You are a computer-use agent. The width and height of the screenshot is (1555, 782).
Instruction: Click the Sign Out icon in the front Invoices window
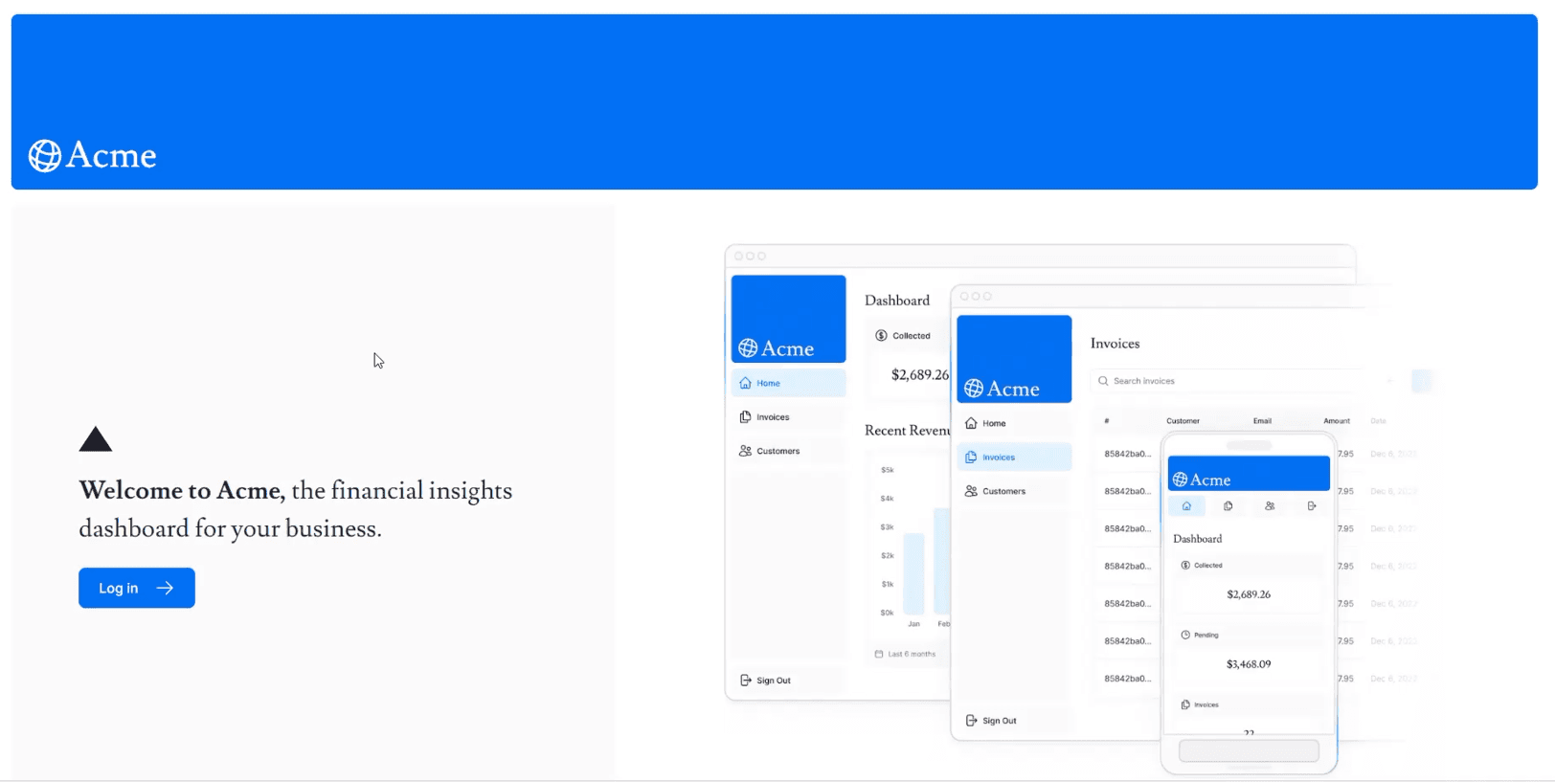(971, 721)
